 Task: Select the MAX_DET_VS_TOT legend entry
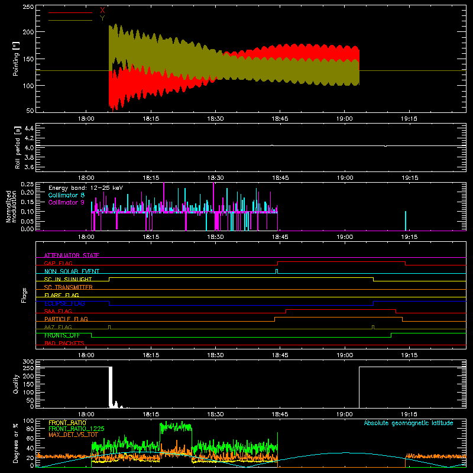point(73,435)
